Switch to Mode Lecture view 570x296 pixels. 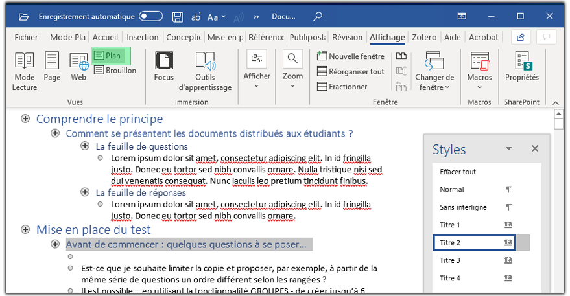[25, 71]
